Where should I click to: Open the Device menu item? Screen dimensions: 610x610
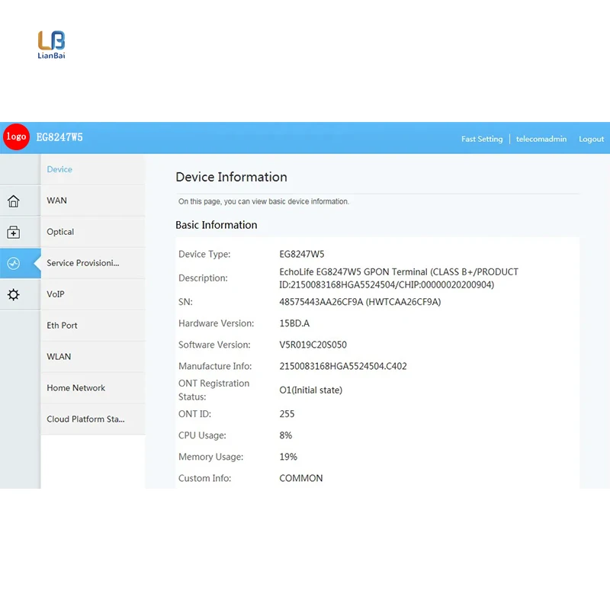pyautogui.click(x=59, y=169)
